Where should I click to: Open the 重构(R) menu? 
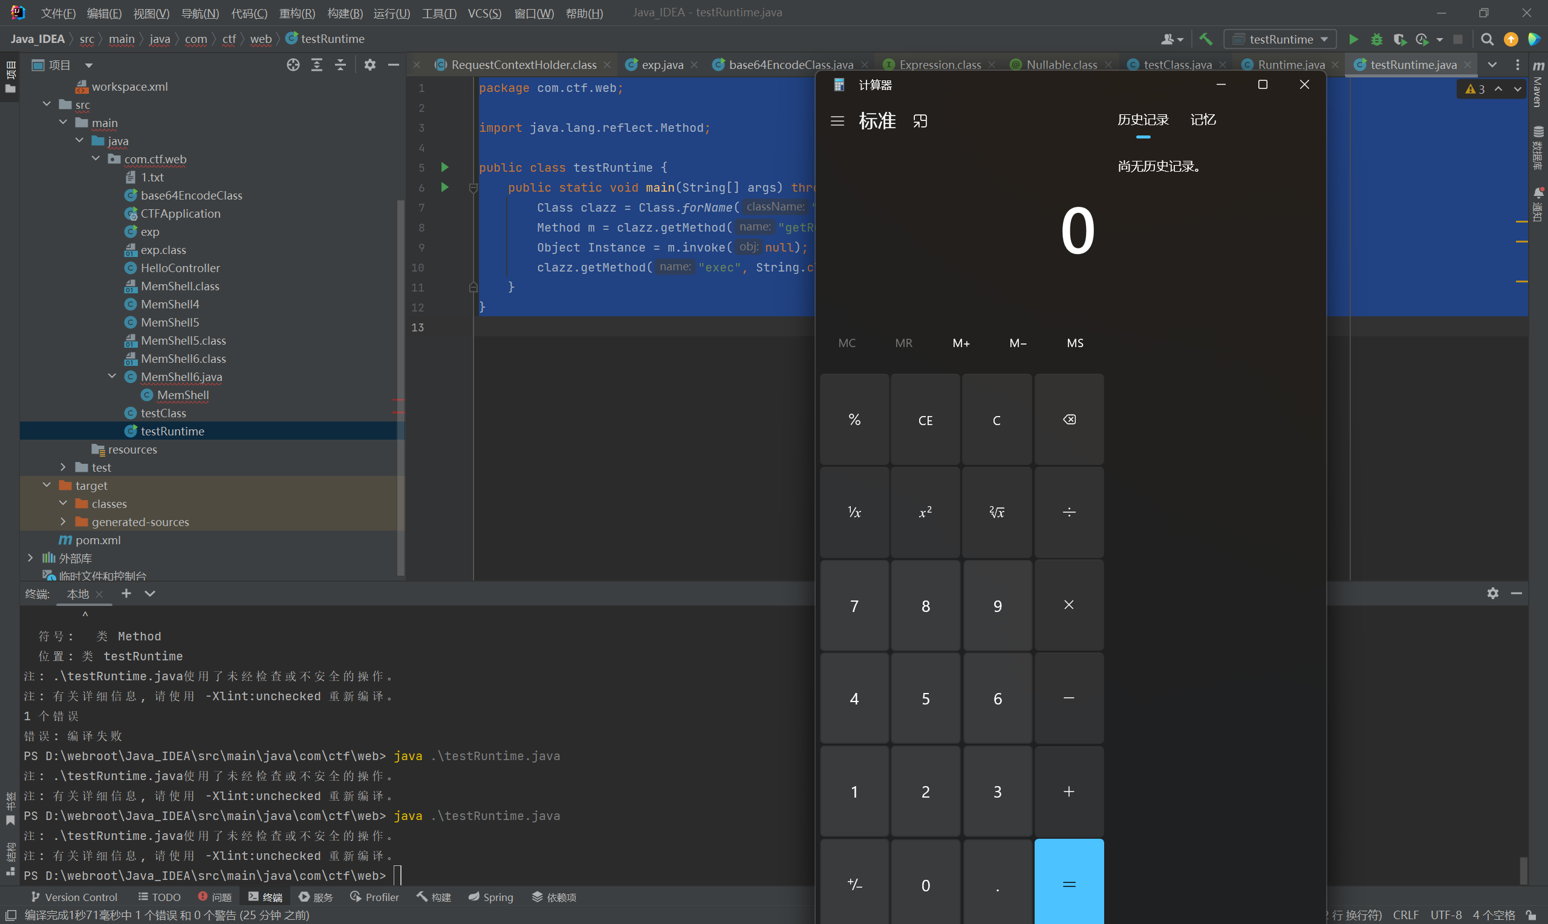pyautogui.click(x=297, y=13)
